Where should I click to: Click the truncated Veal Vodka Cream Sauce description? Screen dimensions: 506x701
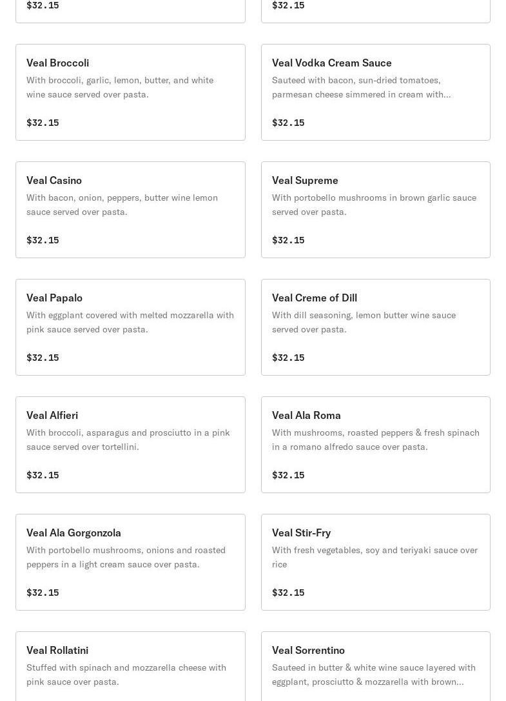click(x=361, y=87)
